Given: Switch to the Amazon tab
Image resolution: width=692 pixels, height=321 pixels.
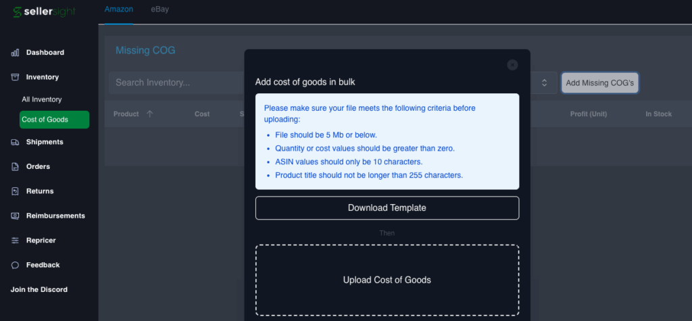Looking at the screenshot, I should (x=119, y=9).
